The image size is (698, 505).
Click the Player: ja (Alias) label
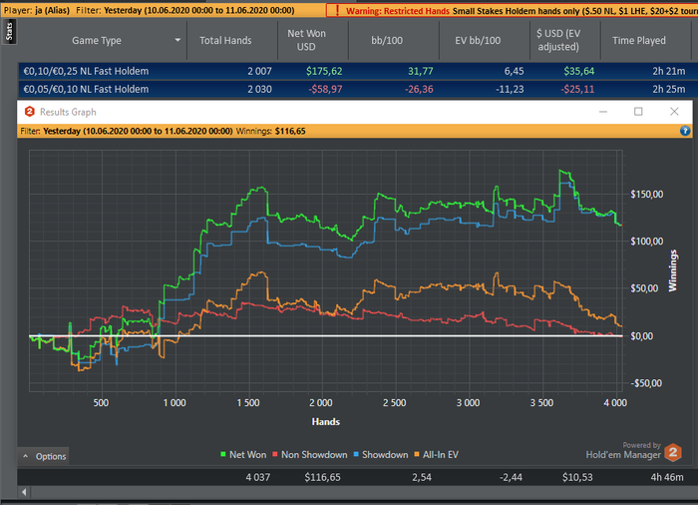[x=37, y=10]
